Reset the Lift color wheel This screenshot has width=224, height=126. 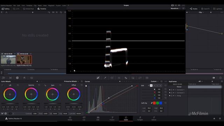point(18,85)
